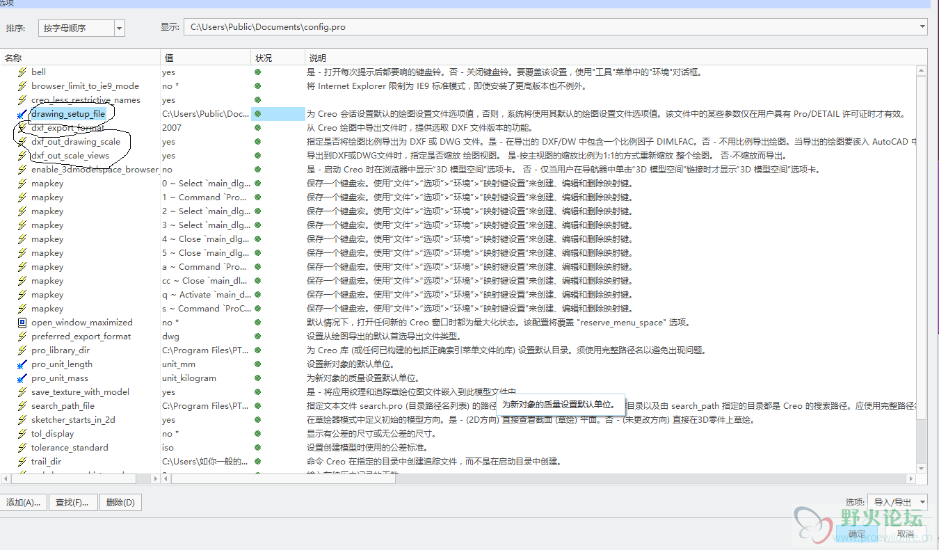Click the 说明 column header
Screen dimensions: 939x550
pyautogui.click(x=616, y=58)
